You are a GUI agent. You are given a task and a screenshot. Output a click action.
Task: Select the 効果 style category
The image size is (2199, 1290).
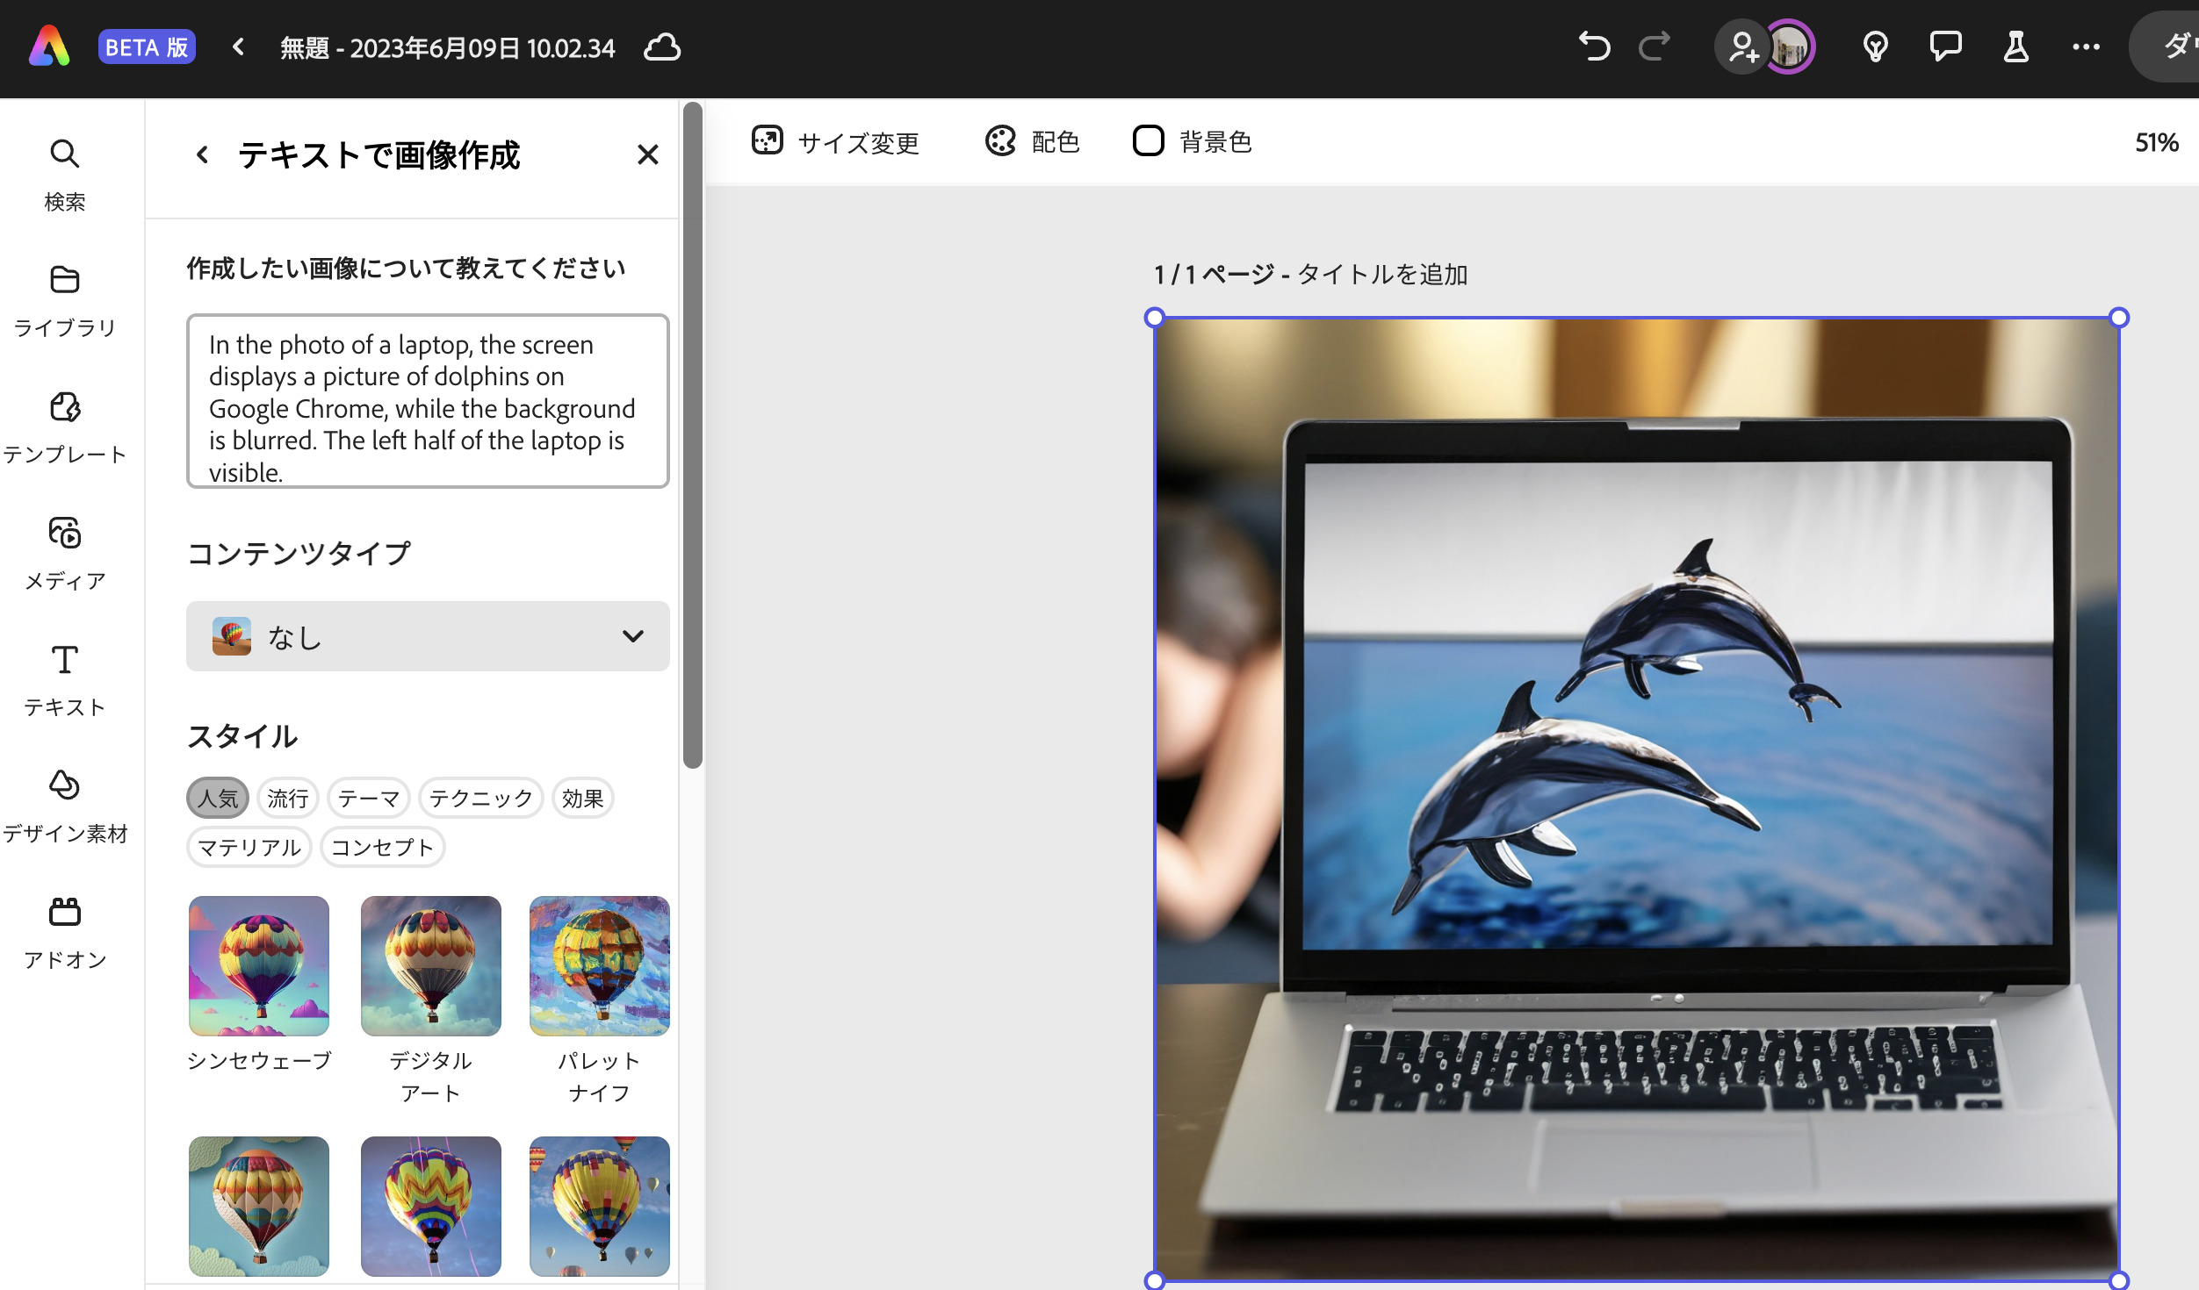click(x=583, y=799)
